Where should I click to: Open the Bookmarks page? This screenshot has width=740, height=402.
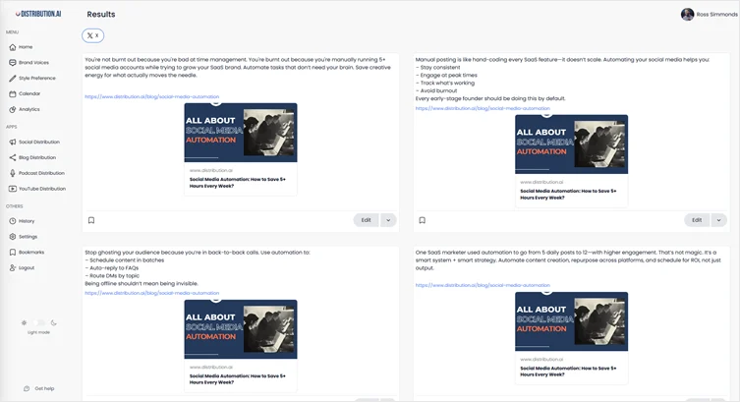click(x=31, y=252)
